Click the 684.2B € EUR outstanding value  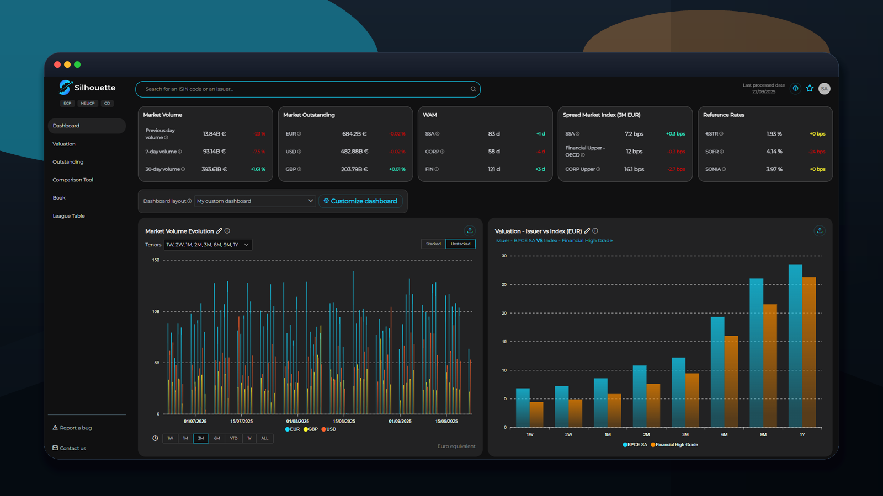pos(354,134)
